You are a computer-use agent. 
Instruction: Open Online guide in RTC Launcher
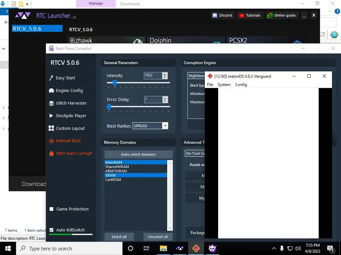click(x=282, y=15)
